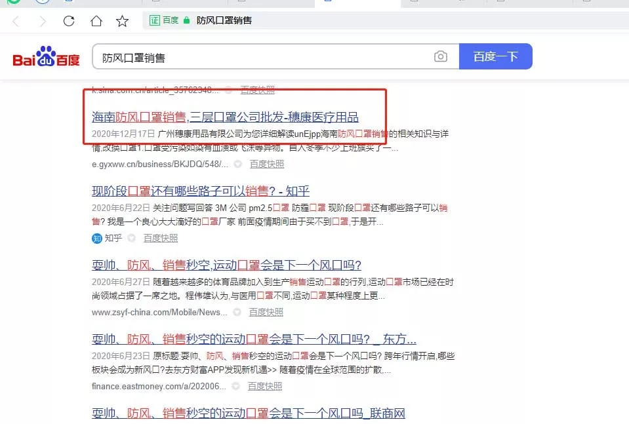Open the browser home page icon
This screenshot has height=424, width=629.
(x=96, y=20)
